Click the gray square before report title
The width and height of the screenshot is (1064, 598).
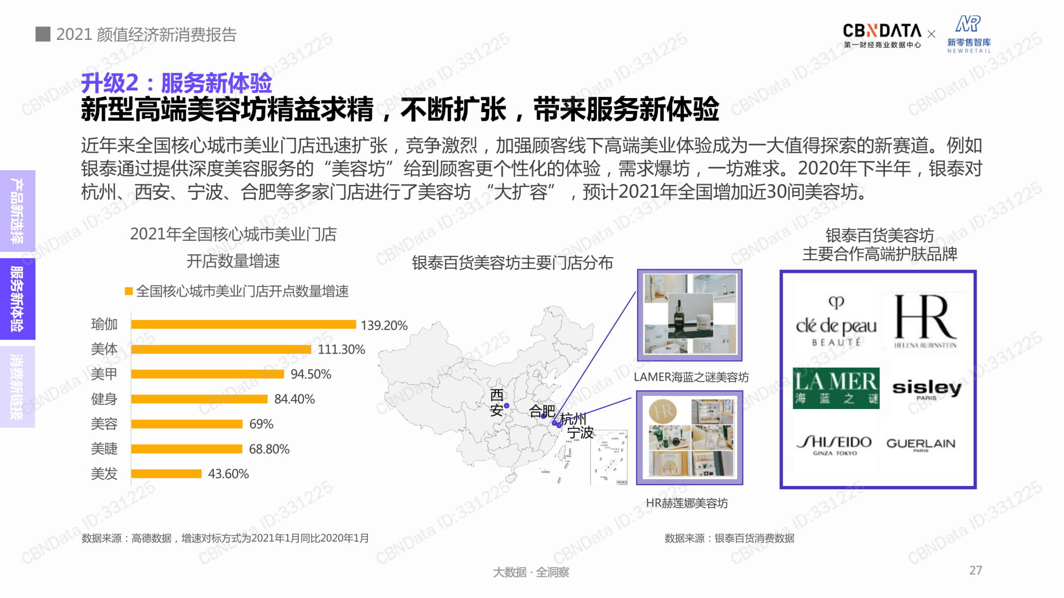click(43, 34)
